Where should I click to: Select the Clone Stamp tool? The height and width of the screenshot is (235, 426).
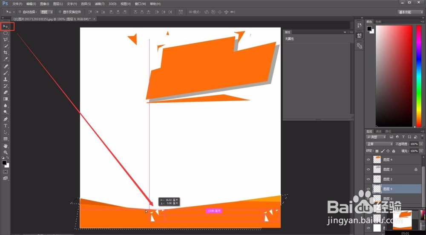(x=6, y=79)
